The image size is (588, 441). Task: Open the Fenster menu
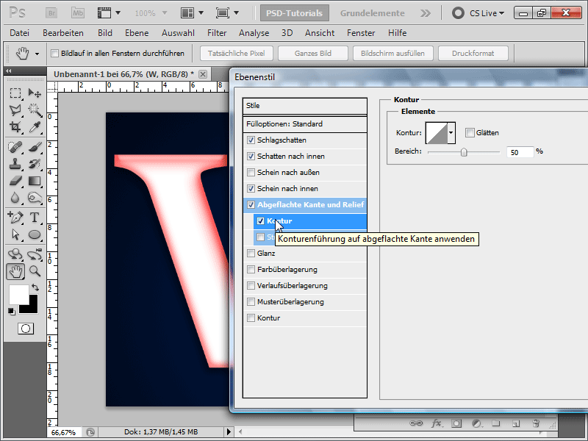click(x=361, y=33)
